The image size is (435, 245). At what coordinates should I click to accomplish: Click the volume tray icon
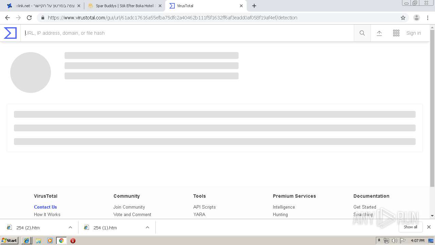pyautogui.click(x=395, y=241)
